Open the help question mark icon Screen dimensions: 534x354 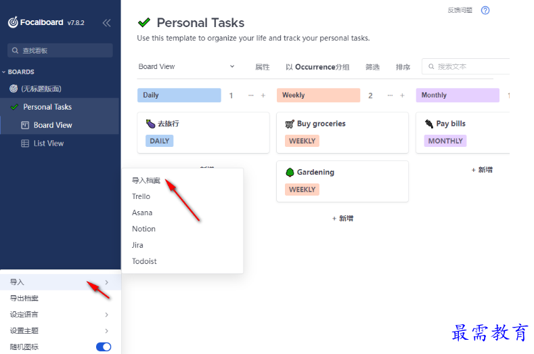[x=485, y=10]
